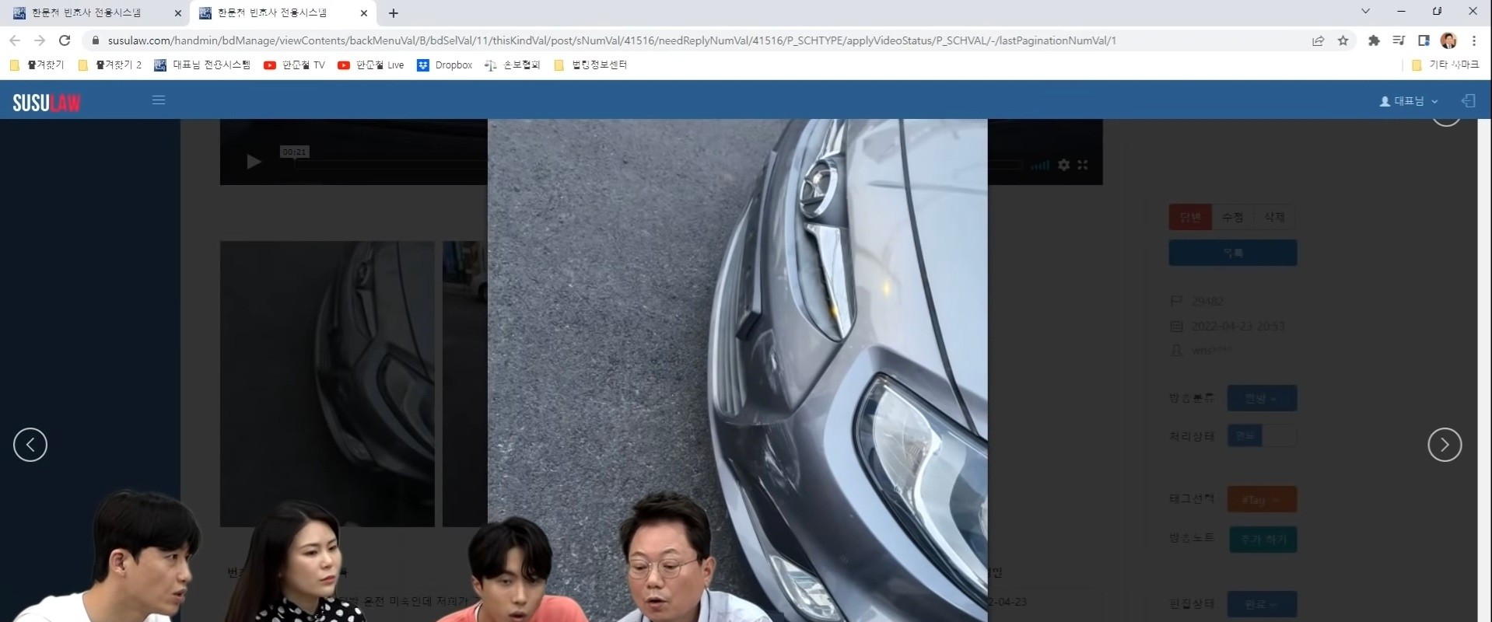Bookmark this page with the star icon
Viewport: 1492px width, 622px height.
[x=1343, y=40]
